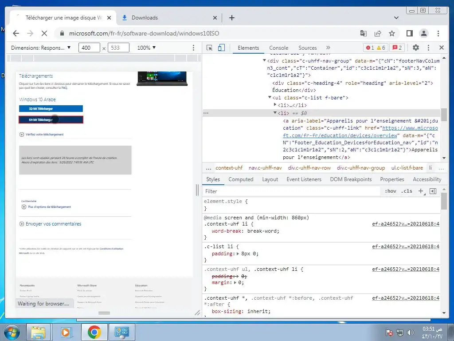The height and width of the screenshot is (341, 454).
Task: Select nav.c-uhff-nav breadcrumb
Action: click(265, 168)
